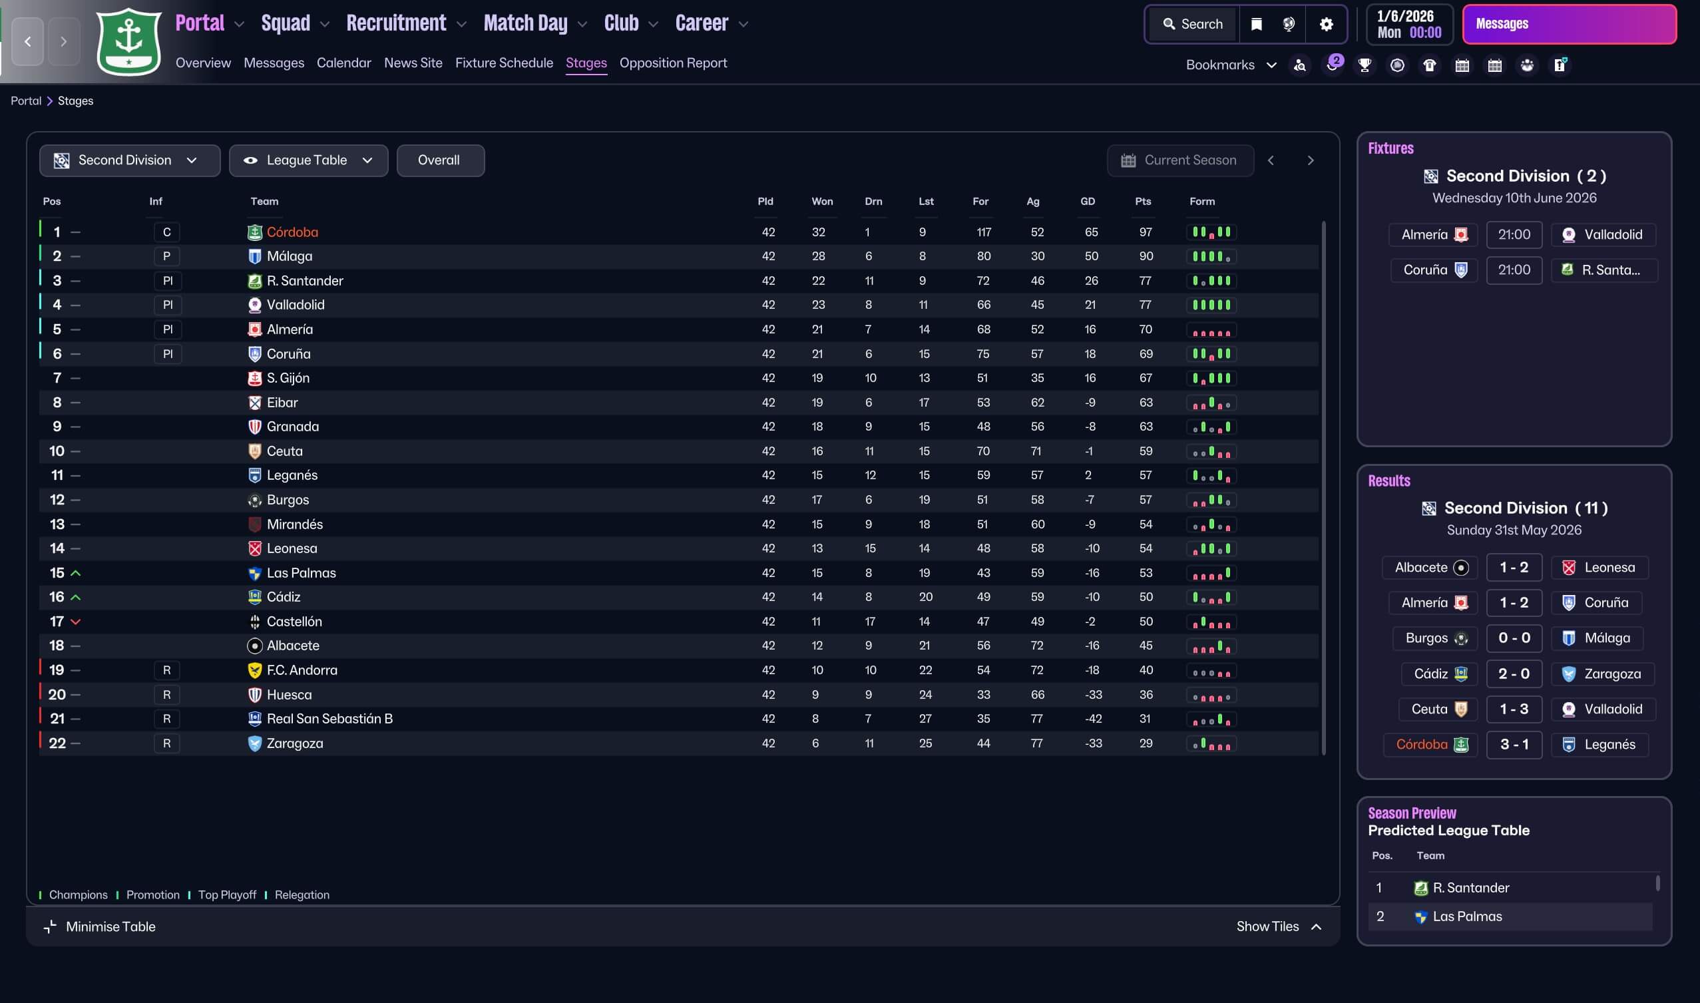1700x1003 pixels.
Task: Open the League Table view dropdown
Action: tap(308, 160)
